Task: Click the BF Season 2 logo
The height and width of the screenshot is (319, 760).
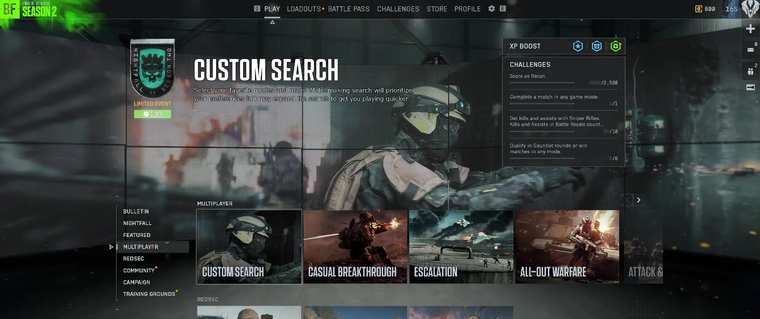Action: coord(29,9)
